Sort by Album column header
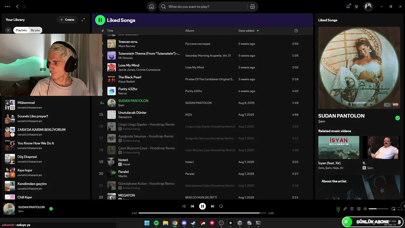The height and width of the screenshot is (228, 405). [x=190, y=31]
